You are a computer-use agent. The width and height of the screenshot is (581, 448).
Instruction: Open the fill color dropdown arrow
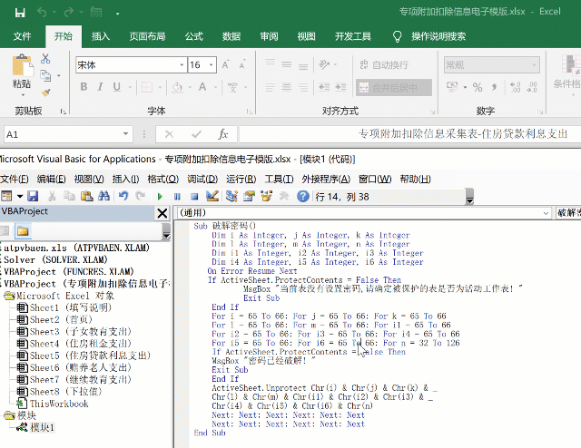pyautogui.click(x=190, y=87)
